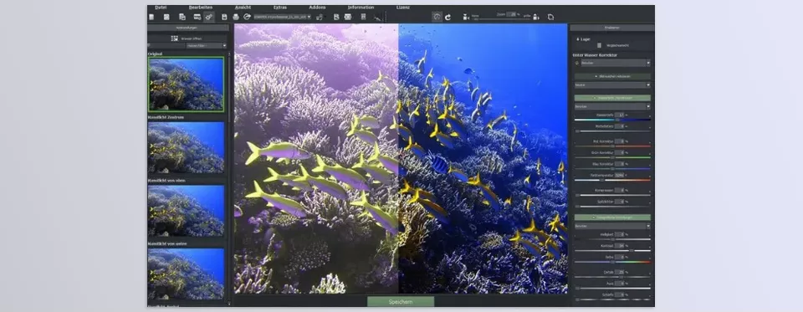Click the overlapping squares icon at toolbar end
Image resolution: width=803 pixels, height=312 pixels.
click(550, 17)
